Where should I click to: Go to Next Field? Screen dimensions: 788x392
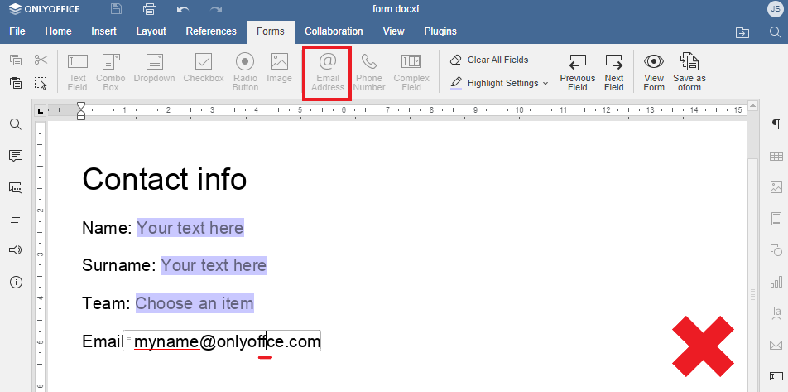[x=613, y=71]
